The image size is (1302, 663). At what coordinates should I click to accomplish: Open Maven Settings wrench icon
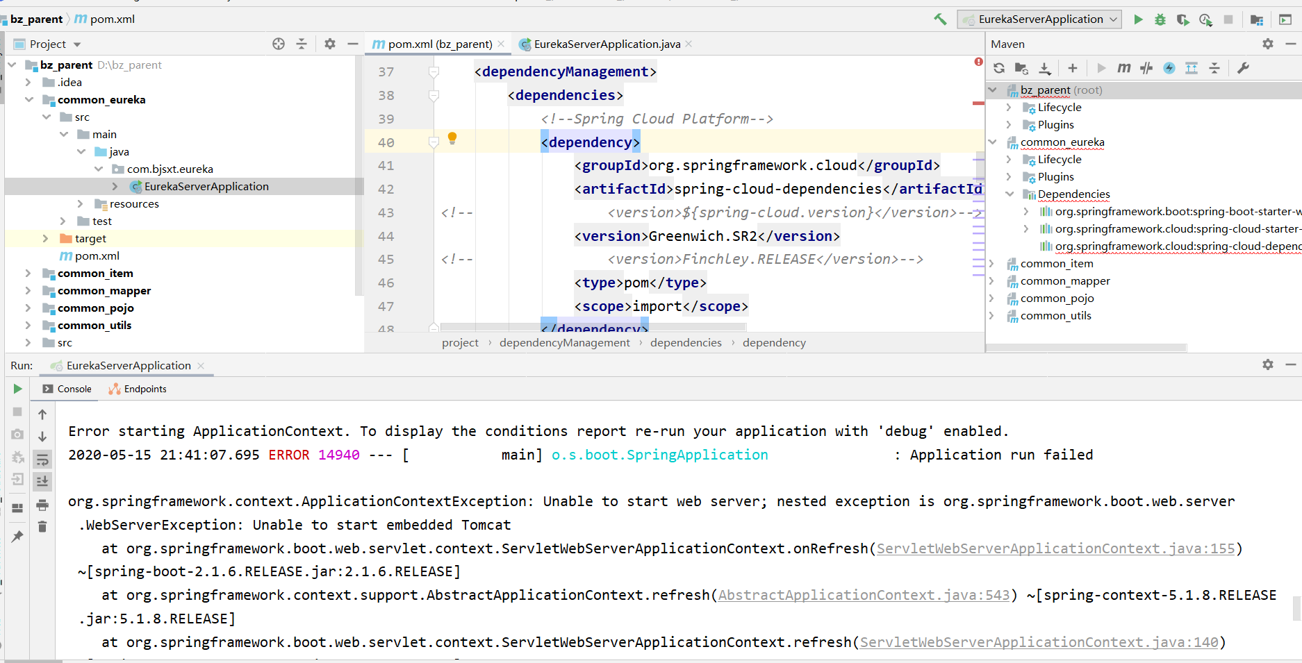[x=1244, y=68]
